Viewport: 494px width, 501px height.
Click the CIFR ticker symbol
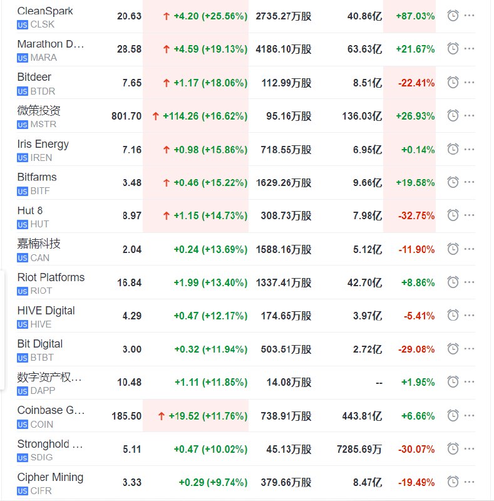coord(41,491)
